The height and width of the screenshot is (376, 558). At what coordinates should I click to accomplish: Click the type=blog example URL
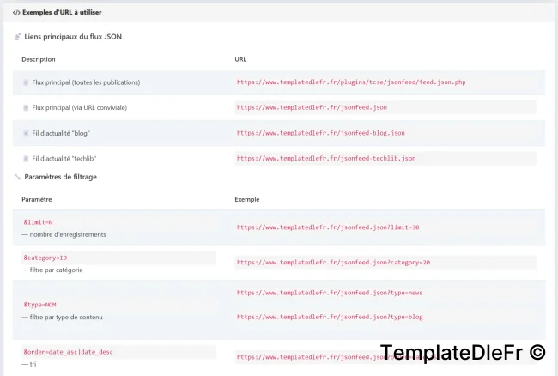[330, 317]
